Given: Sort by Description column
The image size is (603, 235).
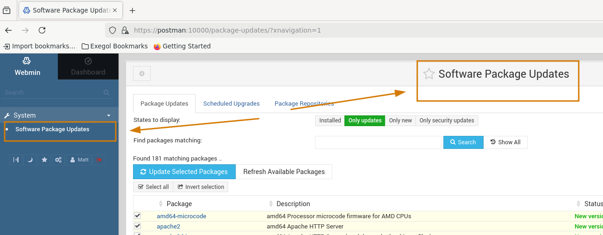Looking at the screenshot, I should pos(293,204).
